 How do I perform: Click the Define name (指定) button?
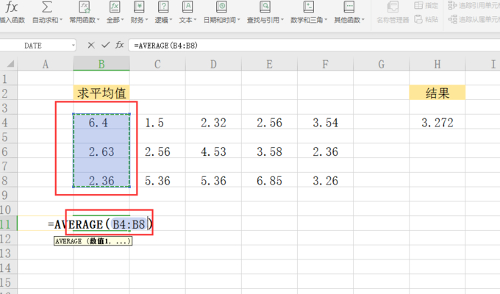pos(426,5)
